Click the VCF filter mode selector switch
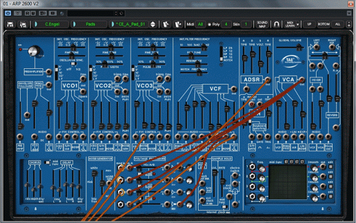356x223 pixels. point(221,54)
